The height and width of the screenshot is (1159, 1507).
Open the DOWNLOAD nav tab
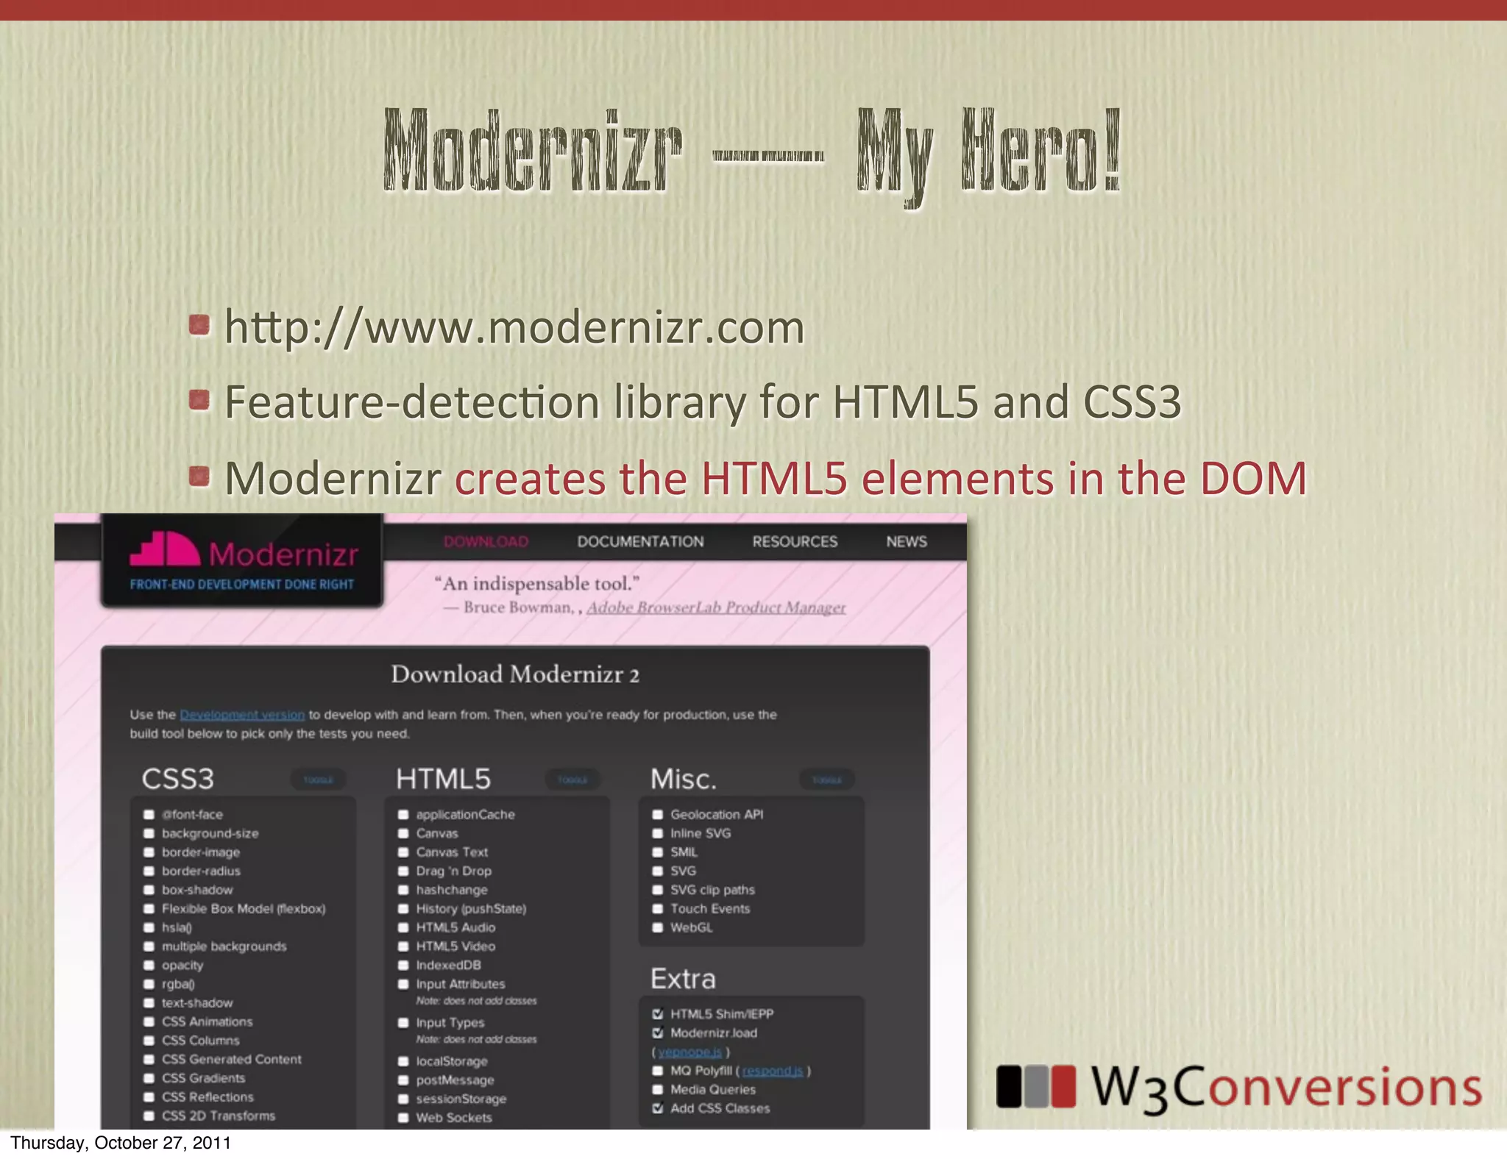point(486,542)
